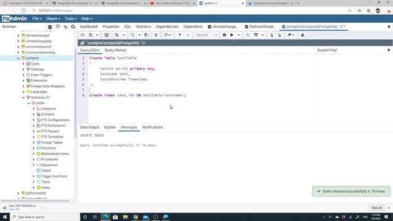The width and height of the screenshot is (393, 221).
Task: Switch to the SQL tab
Action: pos(127,26)
